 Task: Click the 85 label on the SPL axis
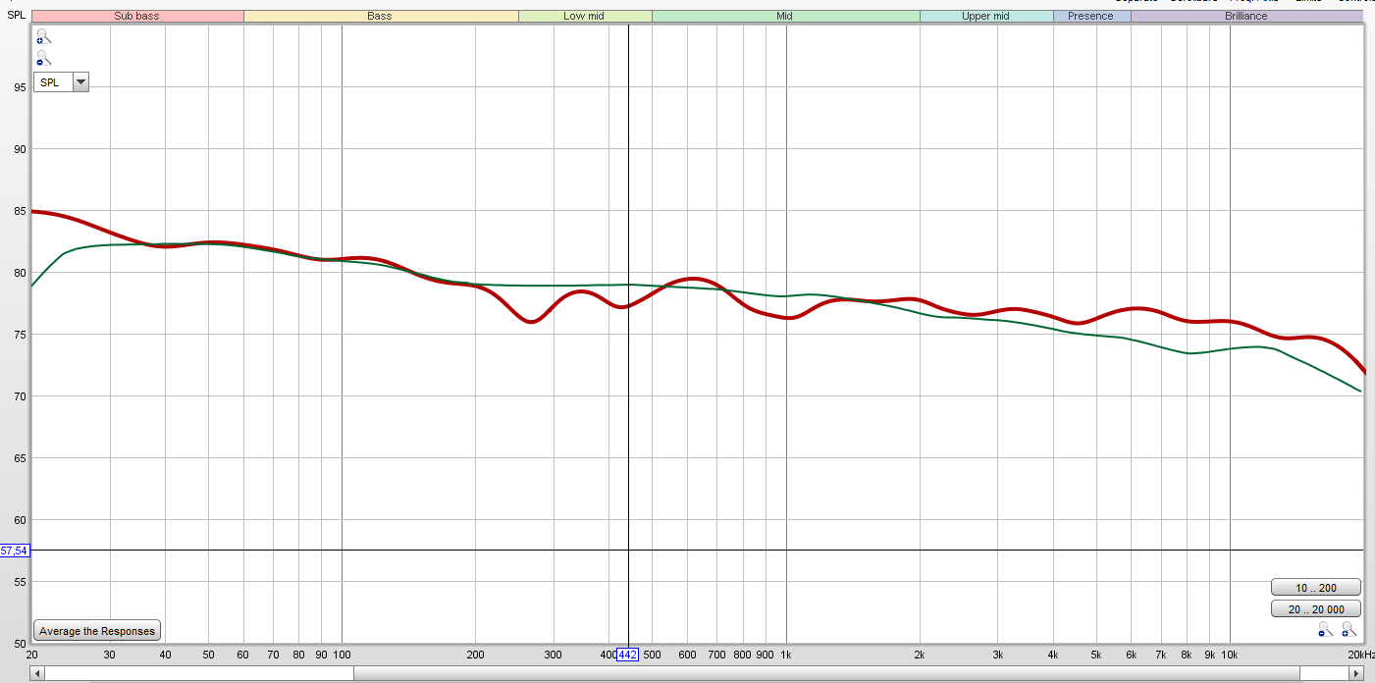20,211
